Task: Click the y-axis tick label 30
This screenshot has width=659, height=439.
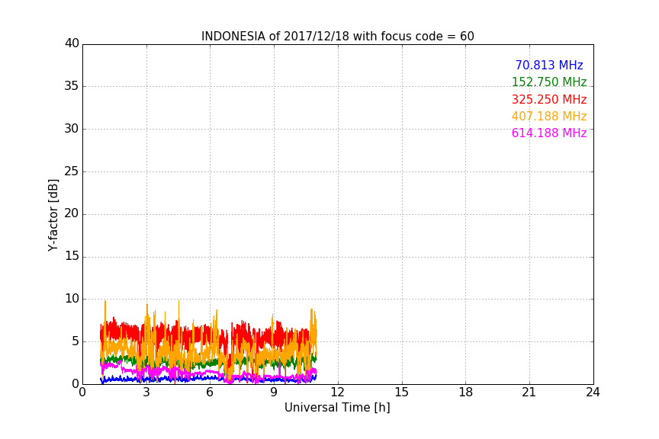Action: pyautogui.click(x=72, y=129)
